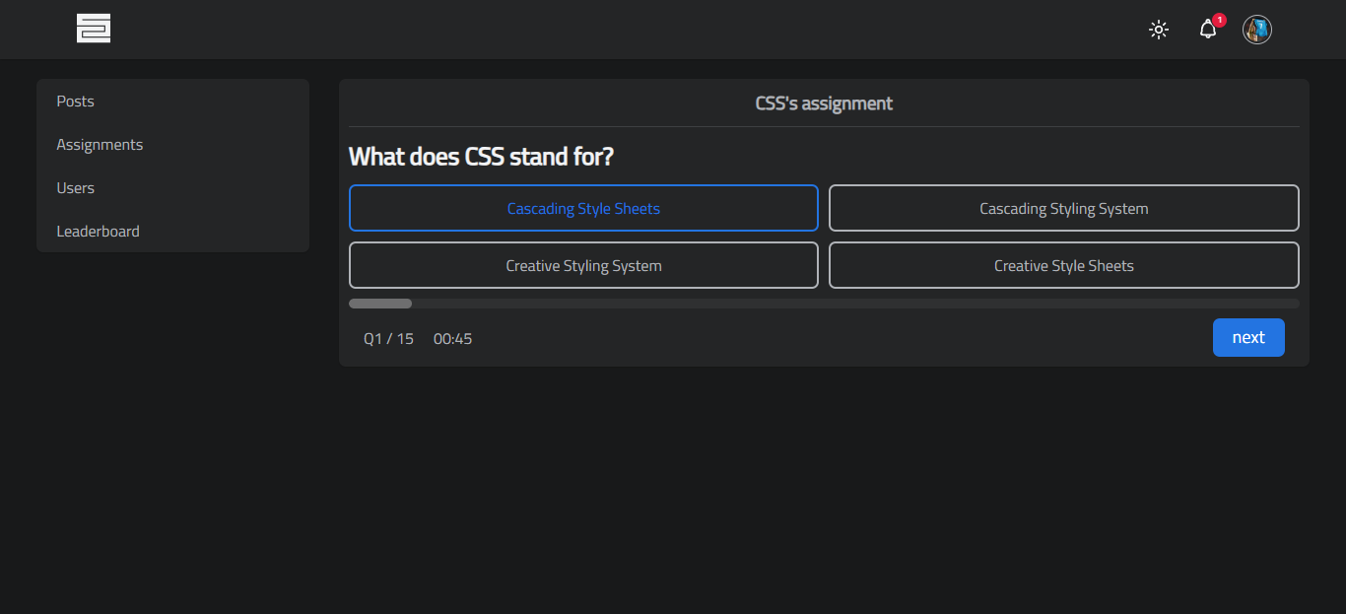Click the filled part of the progress bar
The width and height of the screenshot is (1346, 614).
[x=380, y=304]
